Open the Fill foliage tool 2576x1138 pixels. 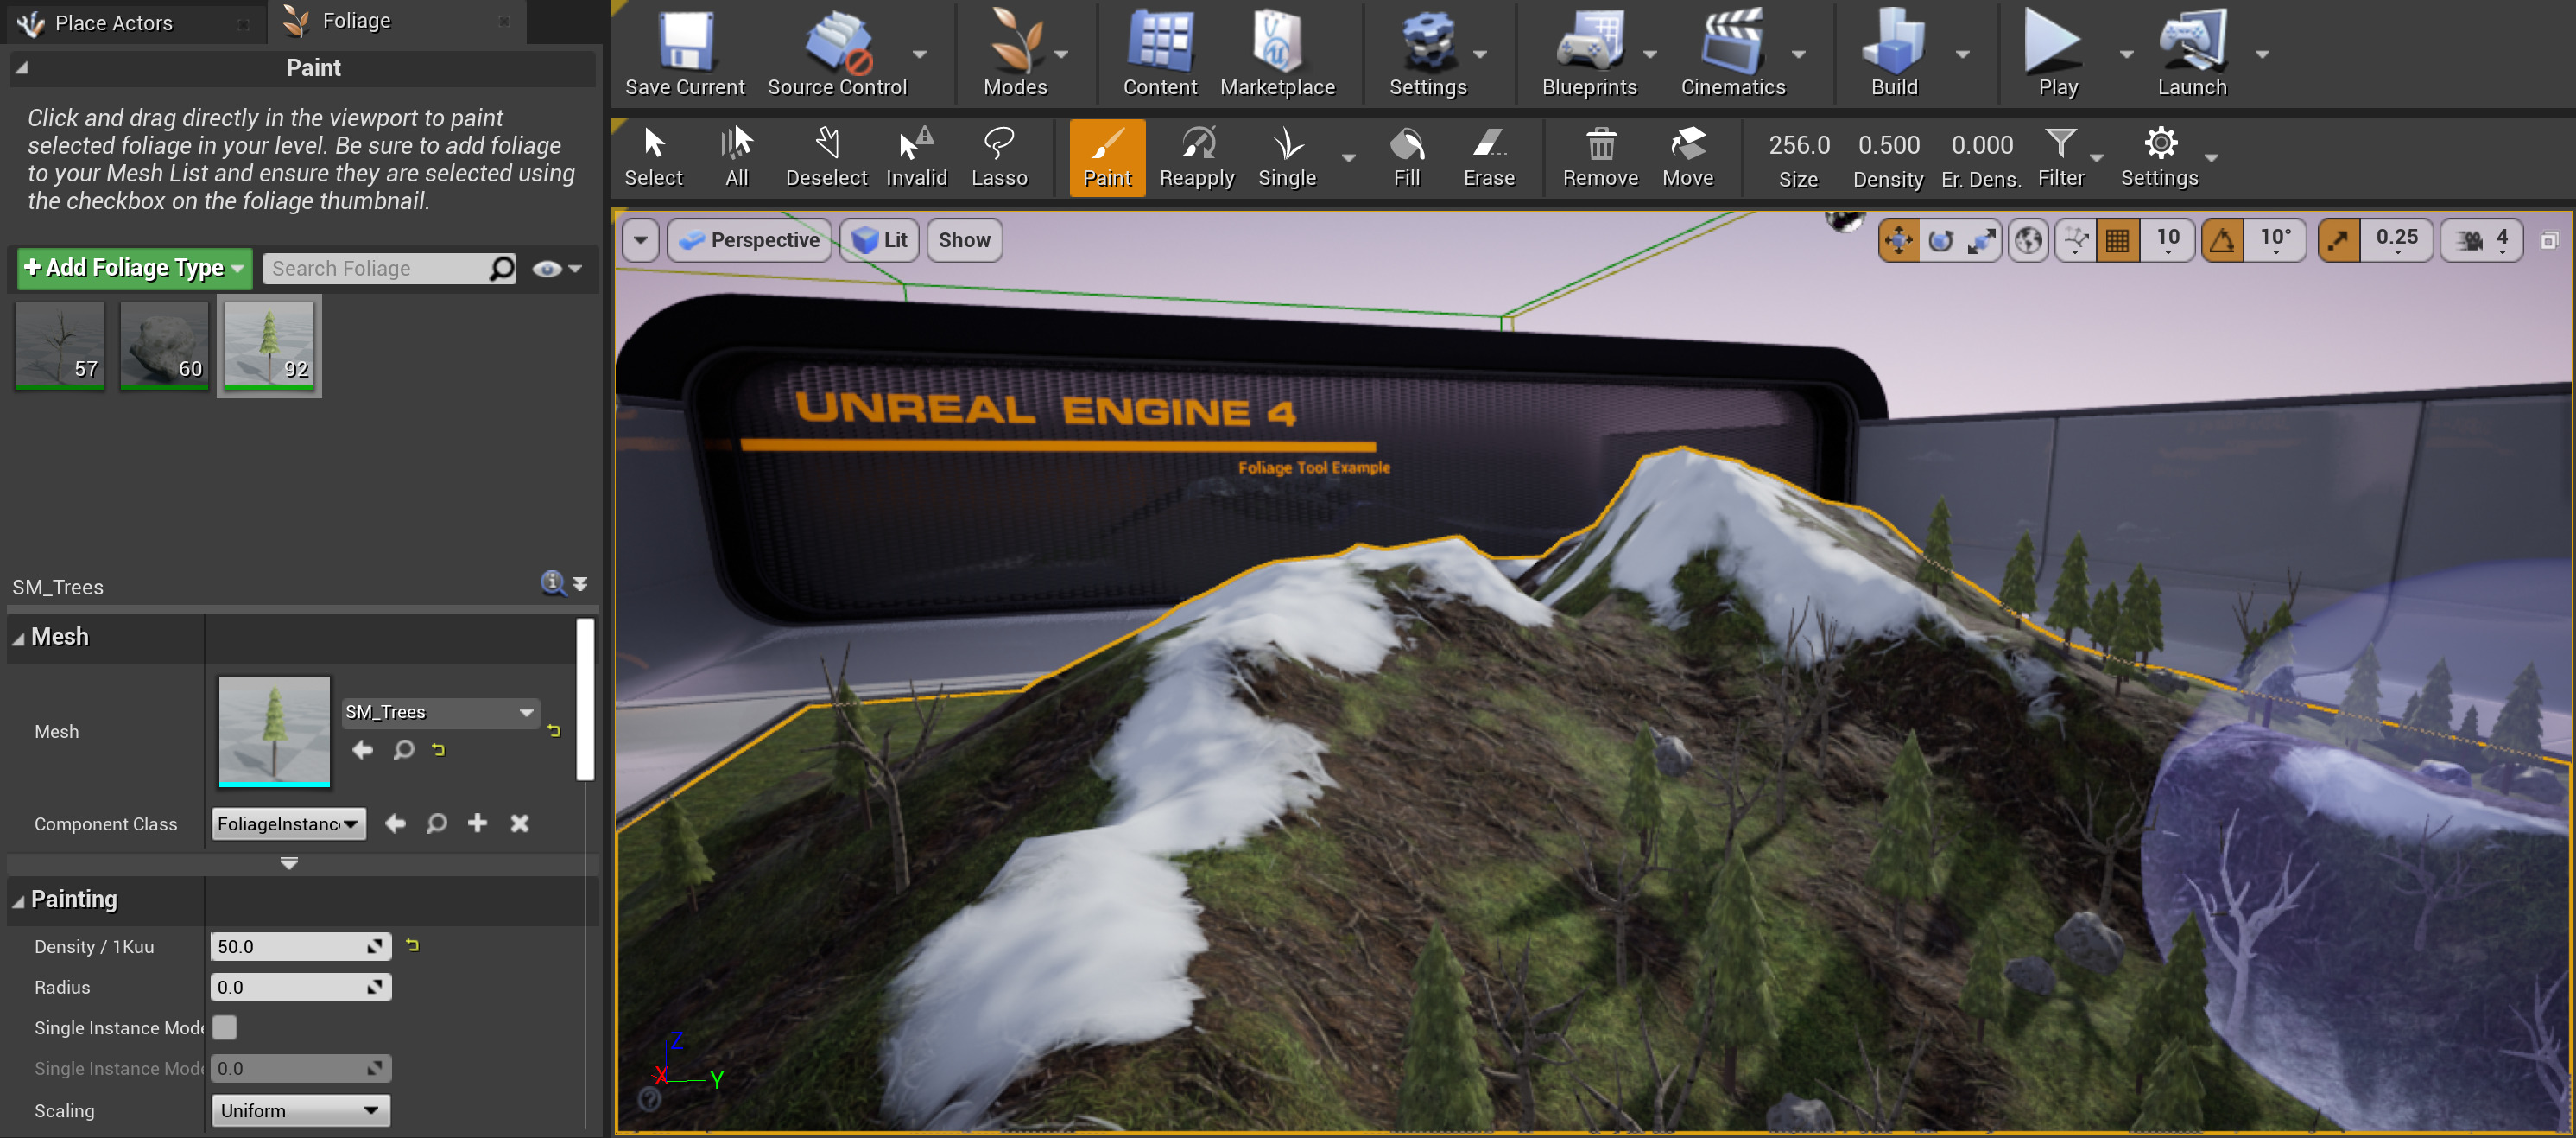[x=1406, y=157]
